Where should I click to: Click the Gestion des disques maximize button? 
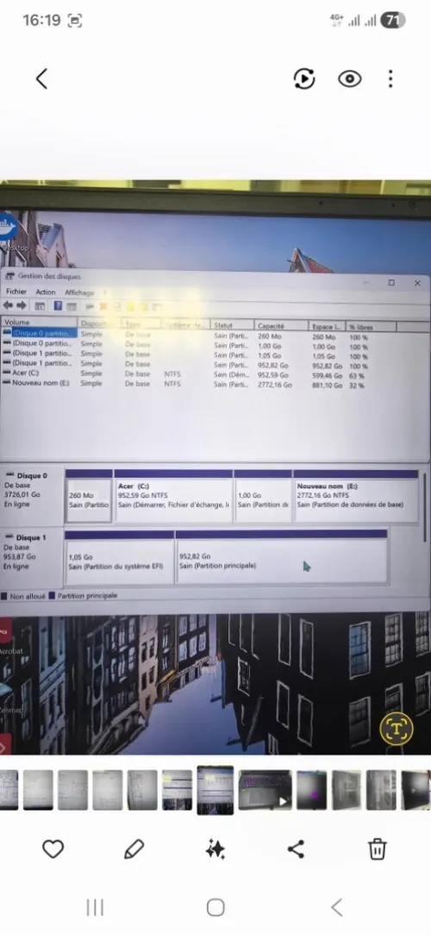[391, 283]
